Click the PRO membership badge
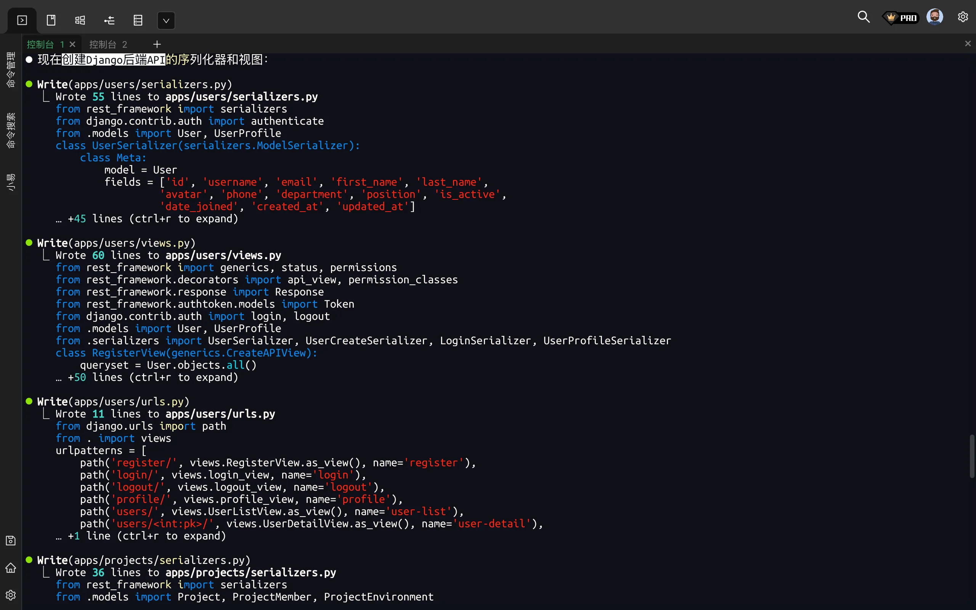The width and height of the screenshot is (976, 610). click(901, 18)
